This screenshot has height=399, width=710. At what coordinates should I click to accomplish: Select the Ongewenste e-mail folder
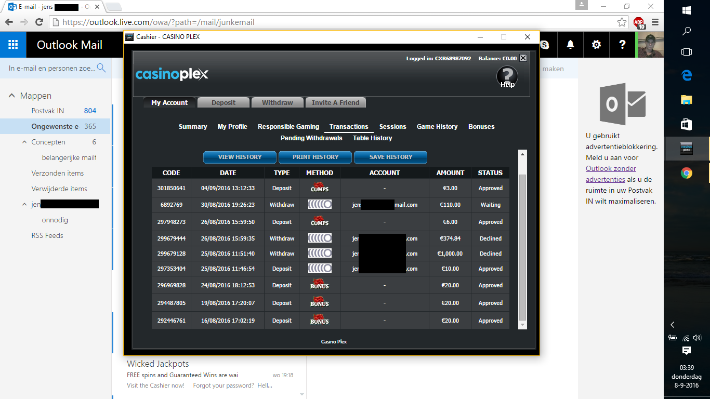pos(55,126)
